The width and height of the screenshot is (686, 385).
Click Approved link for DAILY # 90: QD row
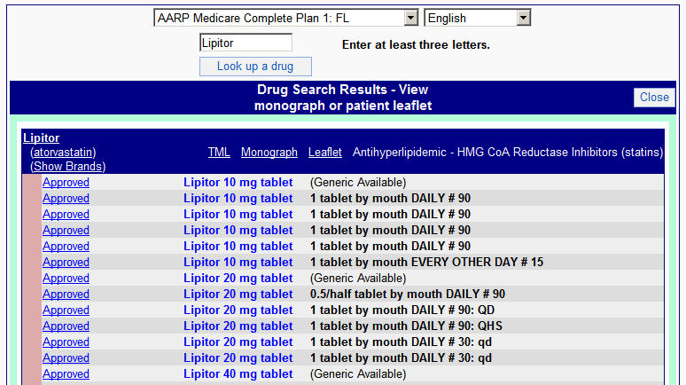66,310
